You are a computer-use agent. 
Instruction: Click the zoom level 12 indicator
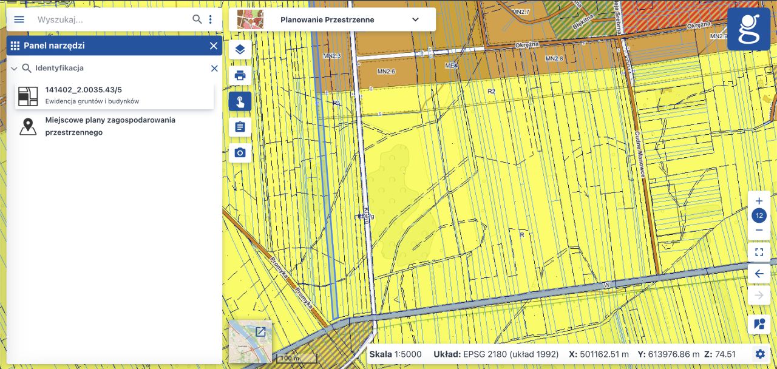pyautogui.click(x=759, y=215)
